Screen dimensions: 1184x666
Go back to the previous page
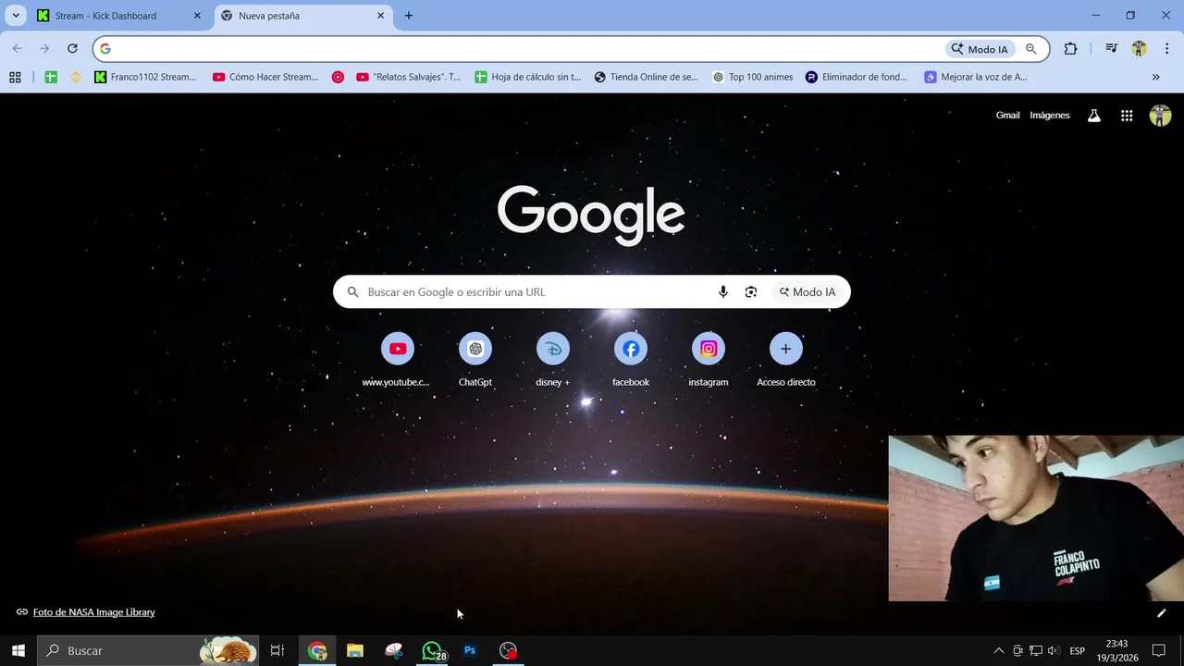[17, 49]
